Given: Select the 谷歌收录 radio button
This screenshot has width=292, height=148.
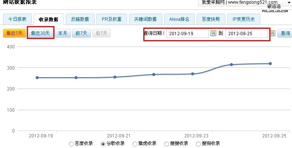Looking at the screenshot, I should click(103, 144).
